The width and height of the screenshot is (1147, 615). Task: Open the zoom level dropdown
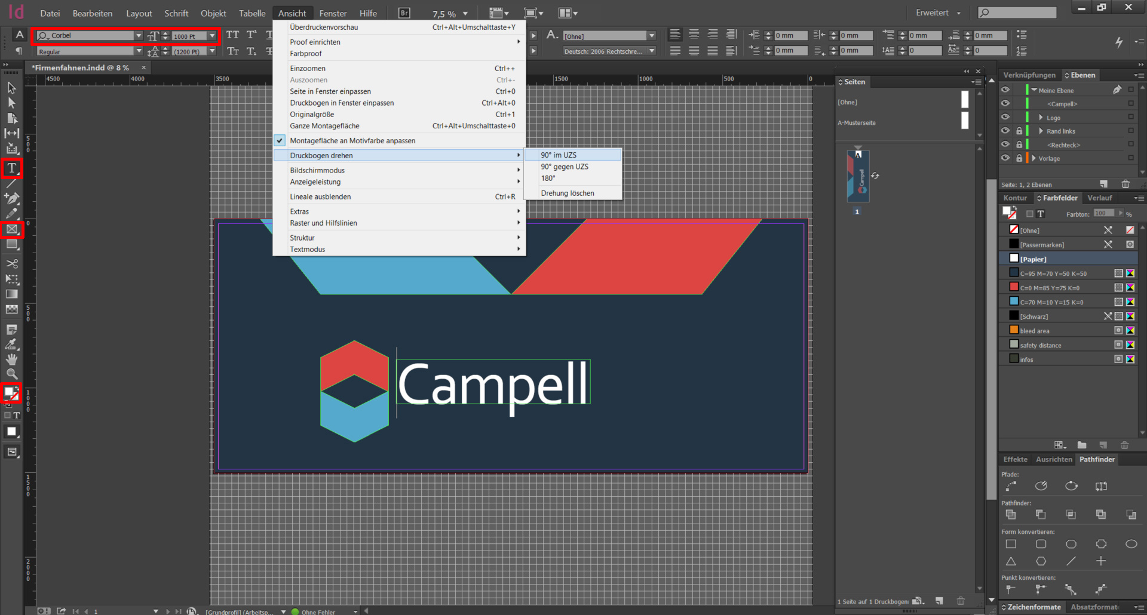click(465, 14)
